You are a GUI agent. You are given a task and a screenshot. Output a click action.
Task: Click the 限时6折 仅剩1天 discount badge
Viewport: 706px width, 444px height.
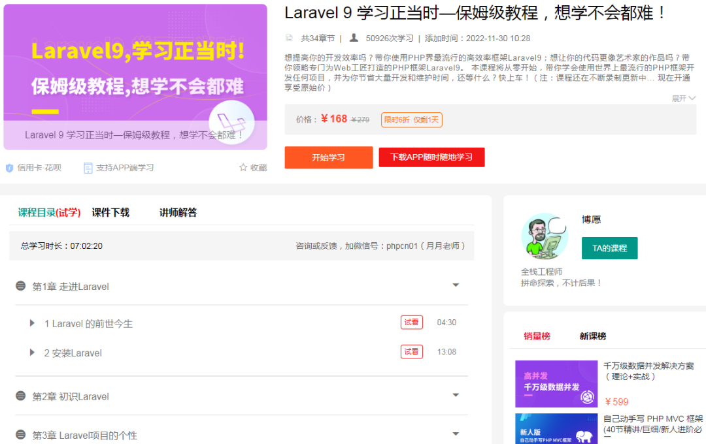[412, 119]
